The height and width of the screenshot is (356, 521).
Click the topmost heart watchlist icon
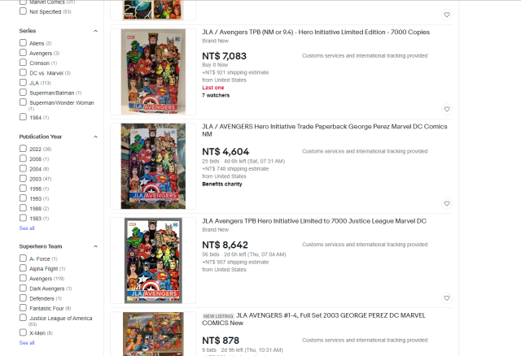(x=447, y=15)
